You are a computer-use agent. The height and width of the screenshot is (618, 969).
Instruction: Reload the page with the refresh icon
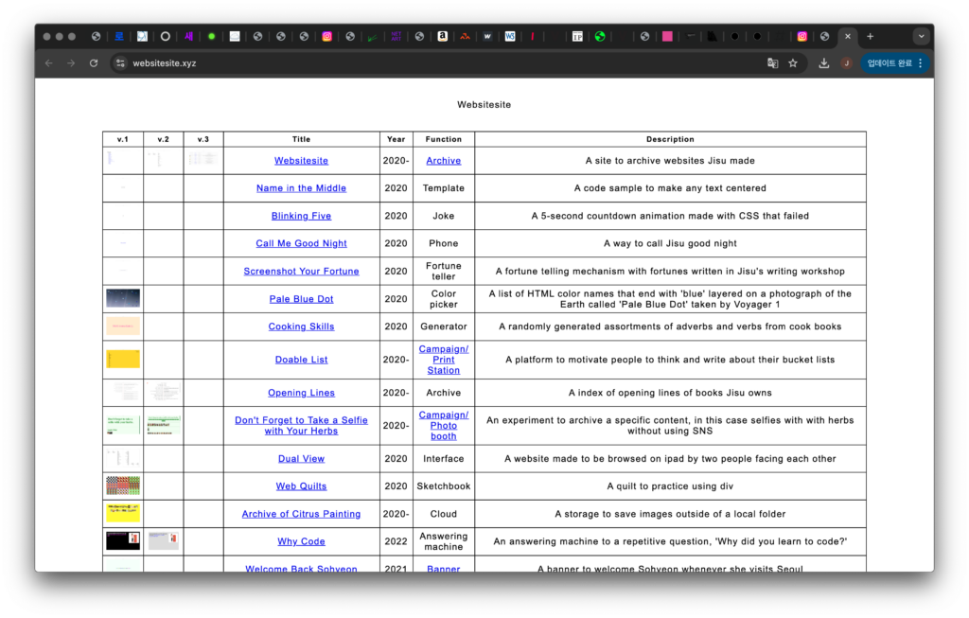point(93,63)
